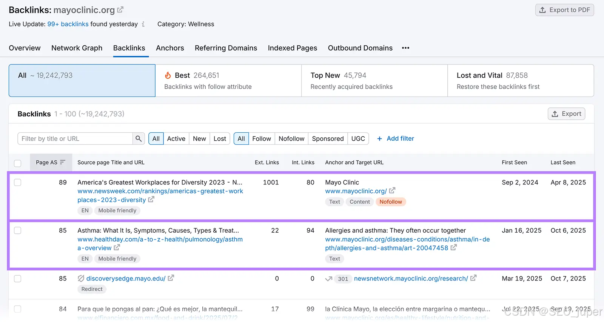This screenshot has height=322, width=604.
Task: Click the broken-link icon before discoverysedge.mayo.edu
Action: point(81,278)
